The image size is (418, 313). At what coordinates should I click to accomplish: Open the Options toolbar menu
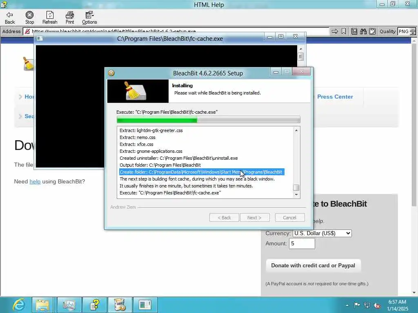[89, 18]
